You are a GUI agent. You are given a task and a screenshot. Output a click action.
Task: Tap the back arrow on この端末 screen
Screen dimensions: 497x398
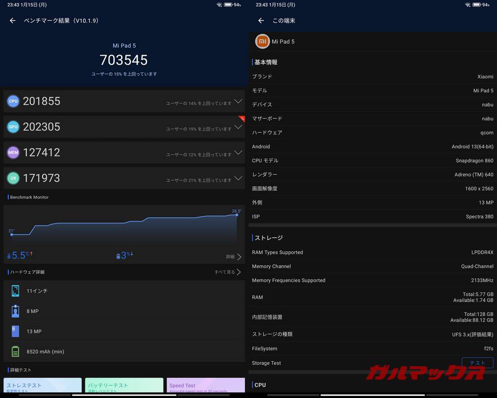pos(261,21)
